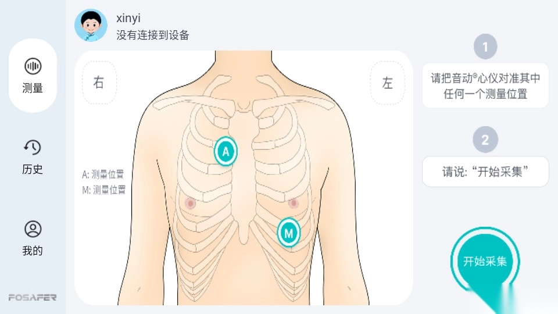Open the 测量 measurement tab

(x=33, y=76)
